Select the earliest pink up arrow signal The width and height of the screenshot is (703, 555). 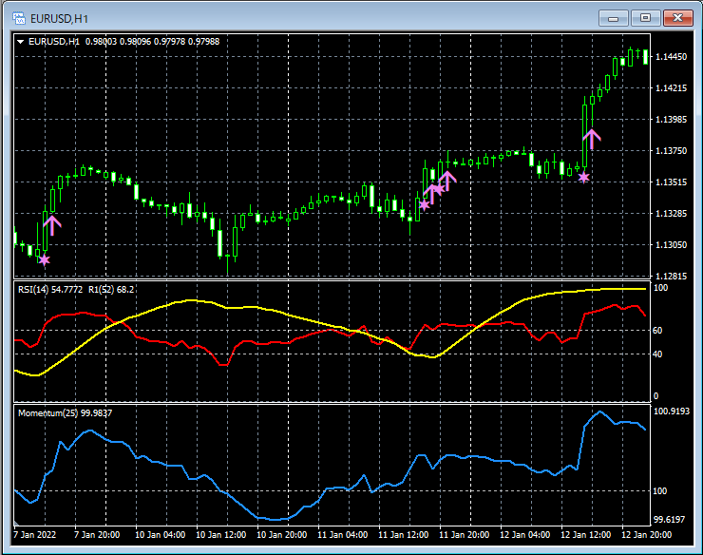[x=52, y=224]
